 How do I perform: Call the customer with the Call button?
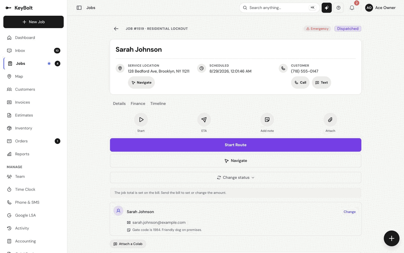pyautogui.click(x=300, y=82)
